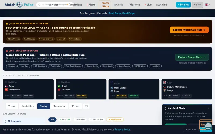Filter by SCHEDULED matches

96,120
